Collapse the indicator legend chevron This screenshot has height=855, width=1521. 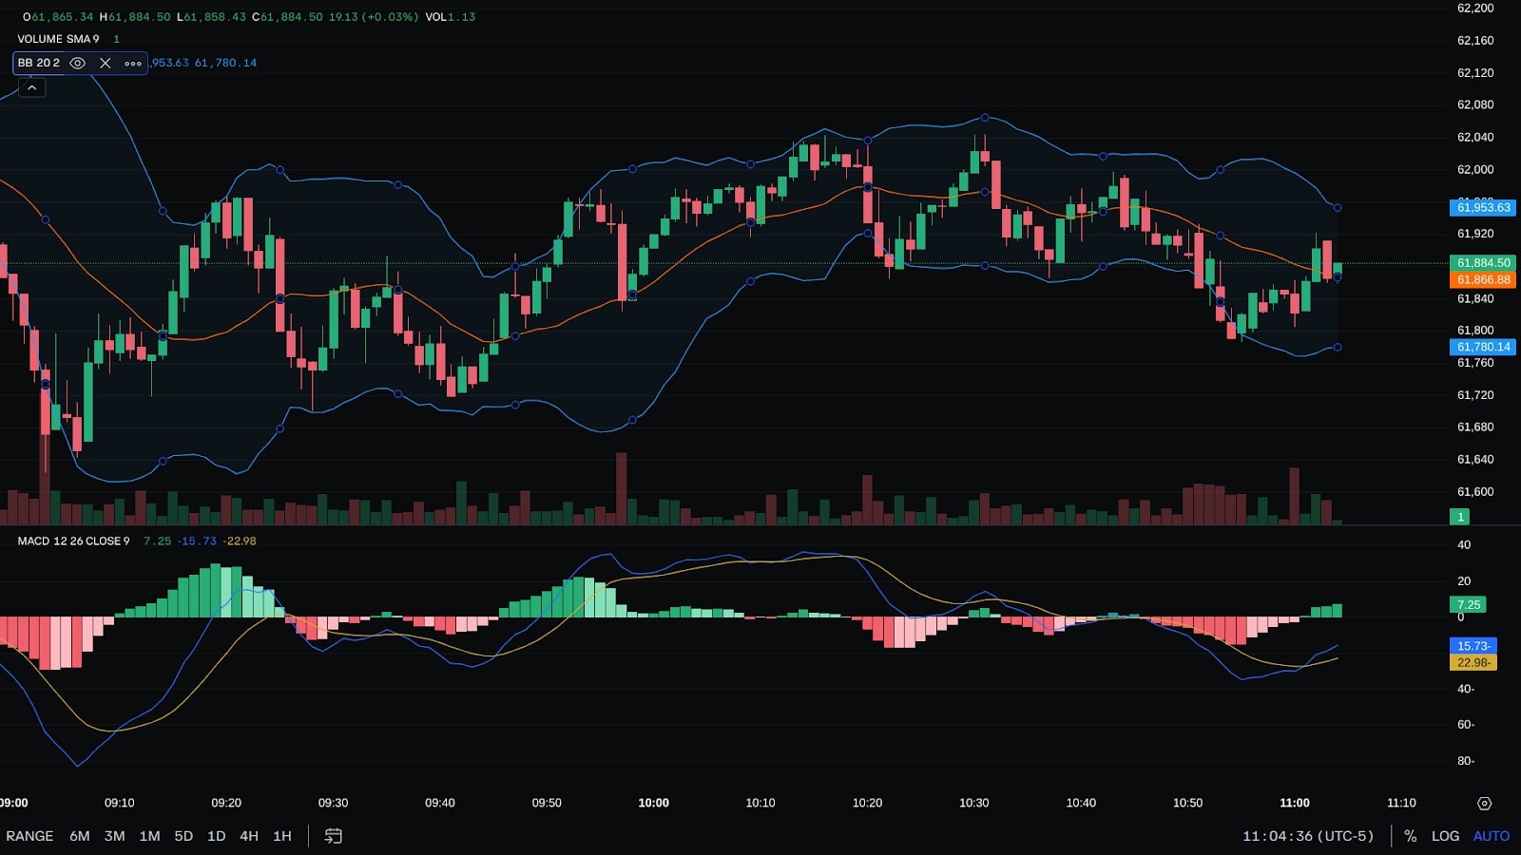[x=31, y=87]
